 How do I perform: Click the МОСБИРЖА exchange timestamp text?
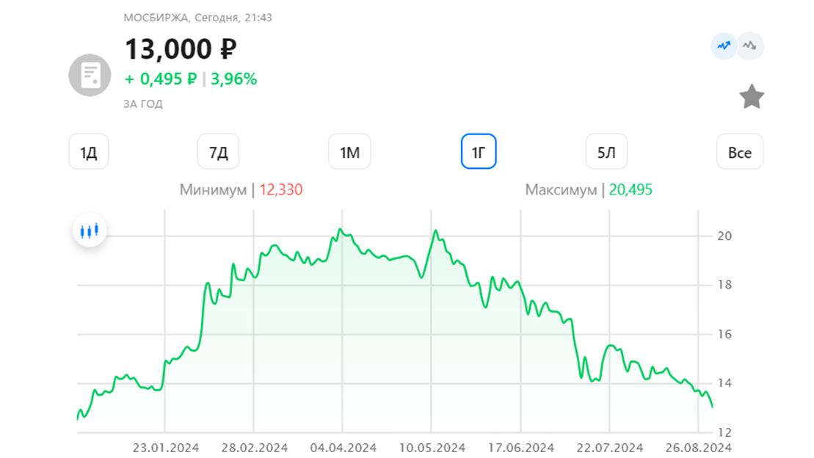[x=197, y=18]
